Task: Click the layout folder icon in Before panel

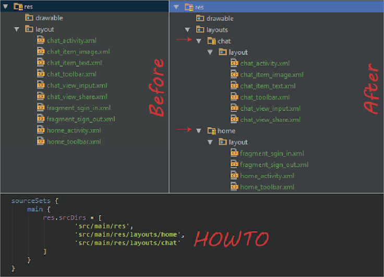Action: [29, 29]
